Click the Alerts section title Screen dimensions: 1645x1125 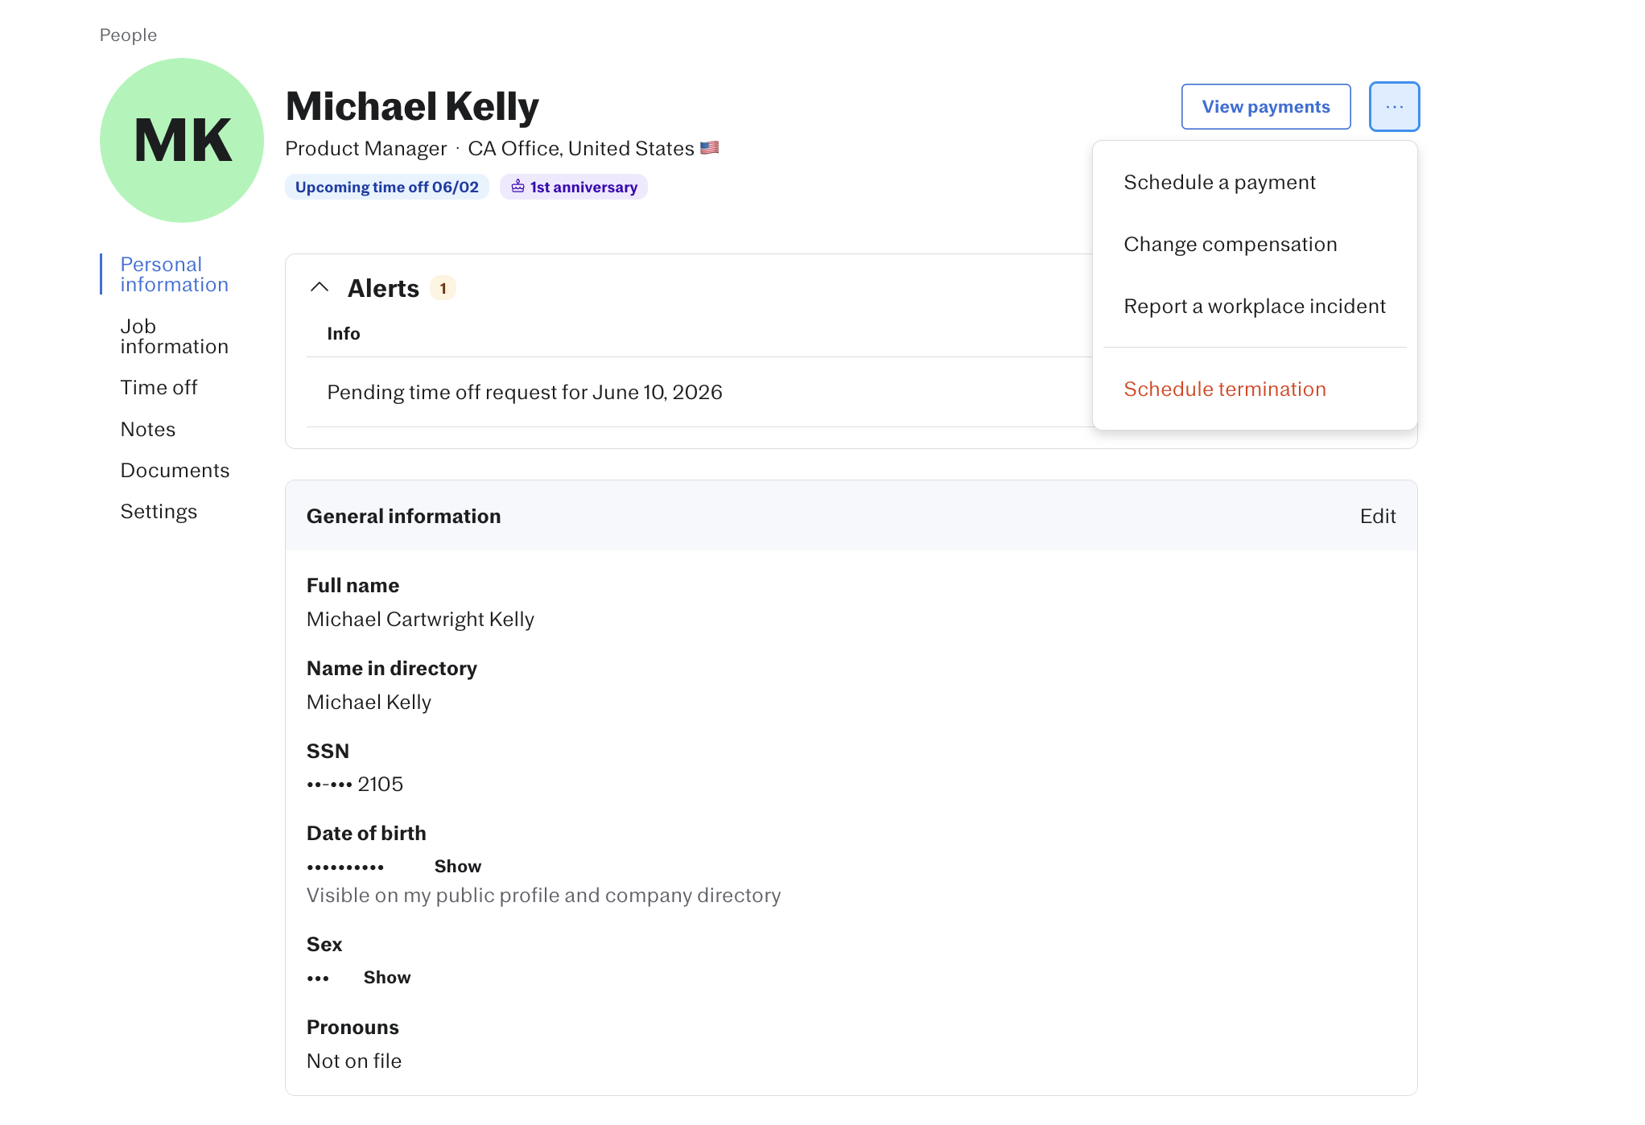[x=383, y=288]
